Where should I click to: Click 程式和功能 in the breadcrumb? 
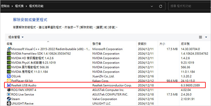36,6
